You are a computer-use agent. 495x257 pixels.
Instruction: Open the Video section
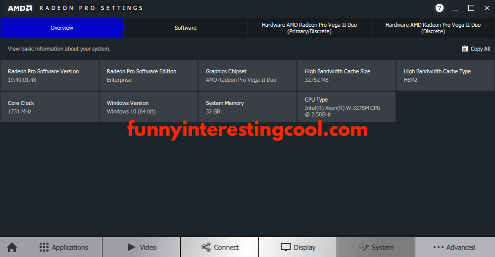[142, 247]
